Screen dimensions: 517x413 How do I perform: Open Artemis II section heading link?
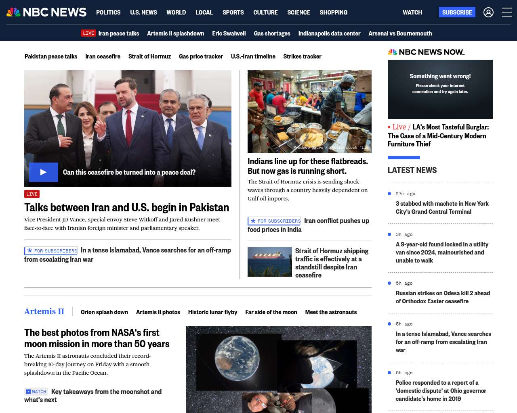click(x=44, y=311)
